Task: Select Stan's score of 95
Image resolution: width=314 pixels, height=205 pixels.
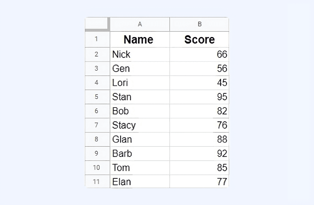Action: [x=199, y=97]
